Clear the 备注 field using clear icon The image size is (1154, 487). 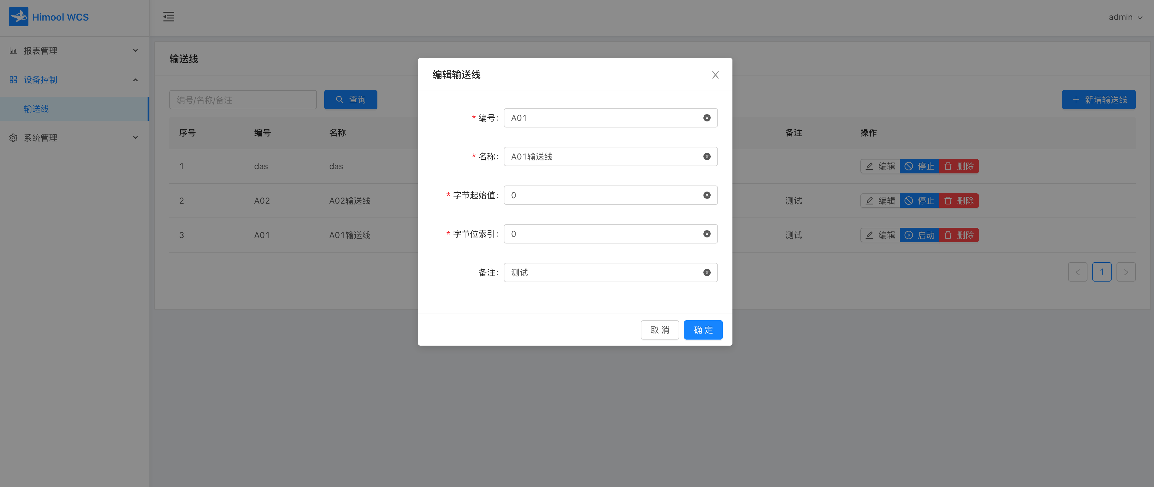click(x=707, y=273)
